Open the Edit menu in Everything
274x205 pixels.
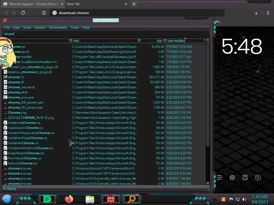16,27
